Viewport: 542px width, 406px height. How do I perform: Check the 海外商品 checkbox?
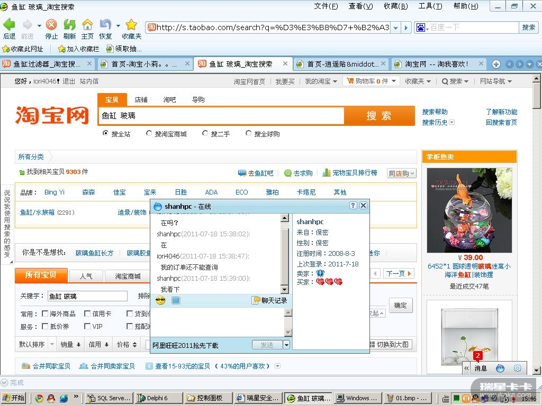point(45,313)
